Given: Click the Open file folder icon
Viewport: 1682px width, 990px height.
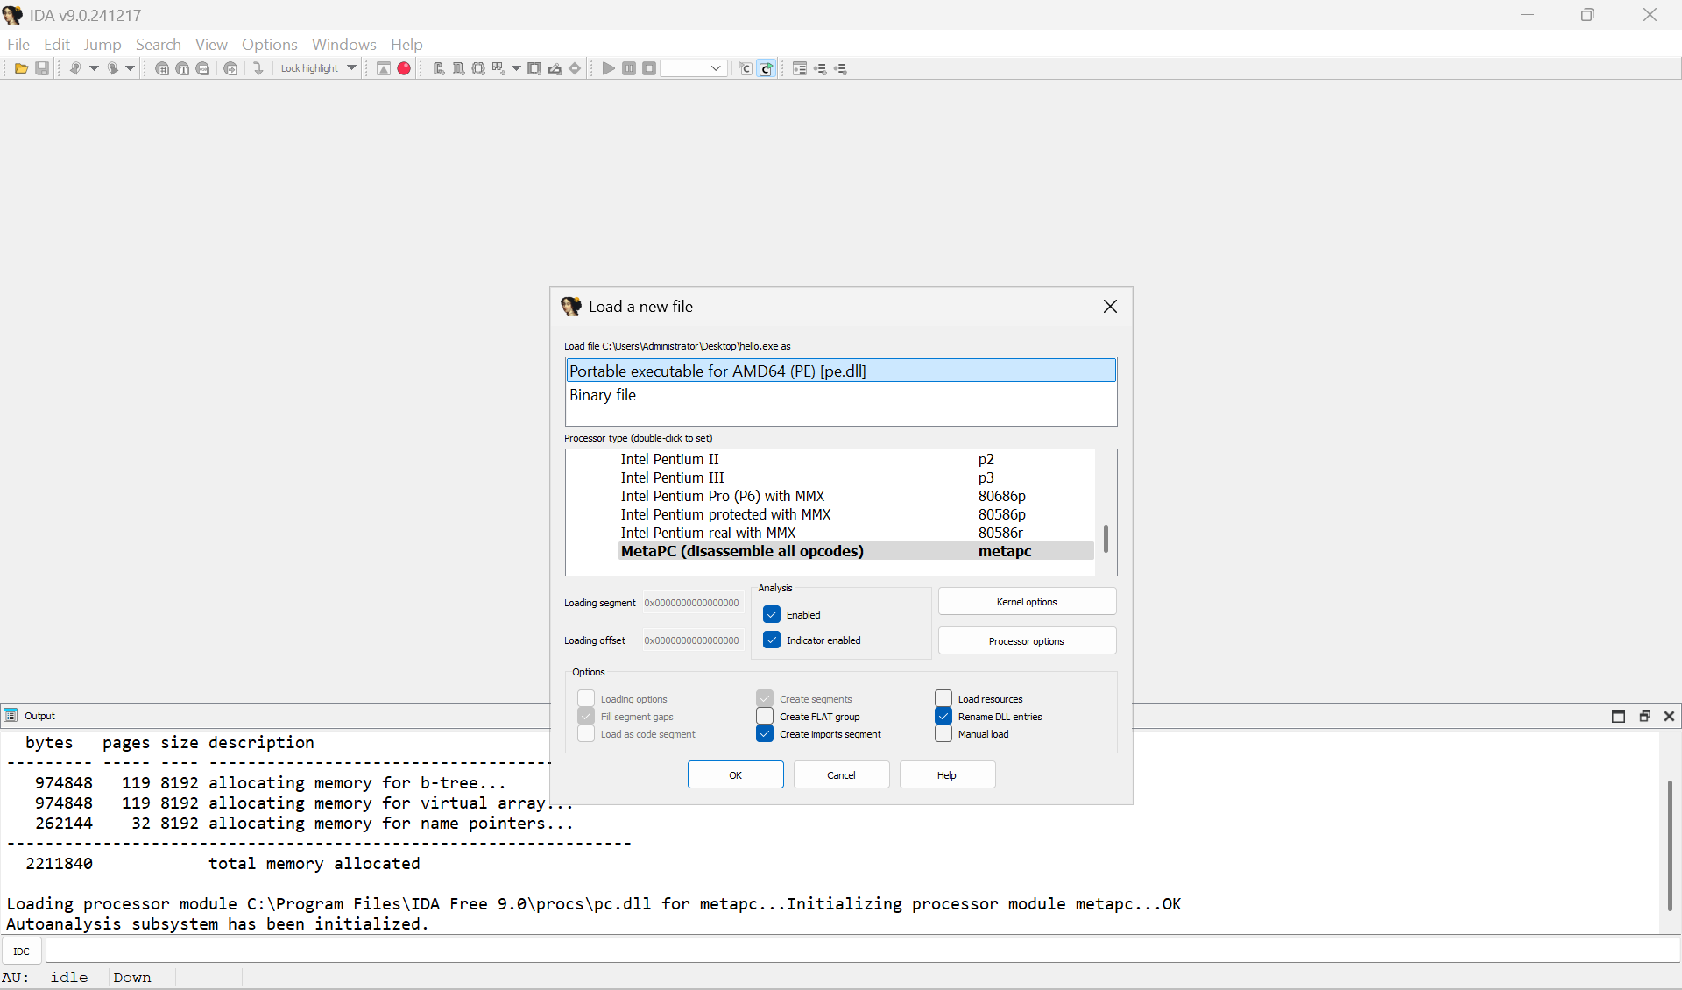Looking at the screenshot, I should click(21, 68).
